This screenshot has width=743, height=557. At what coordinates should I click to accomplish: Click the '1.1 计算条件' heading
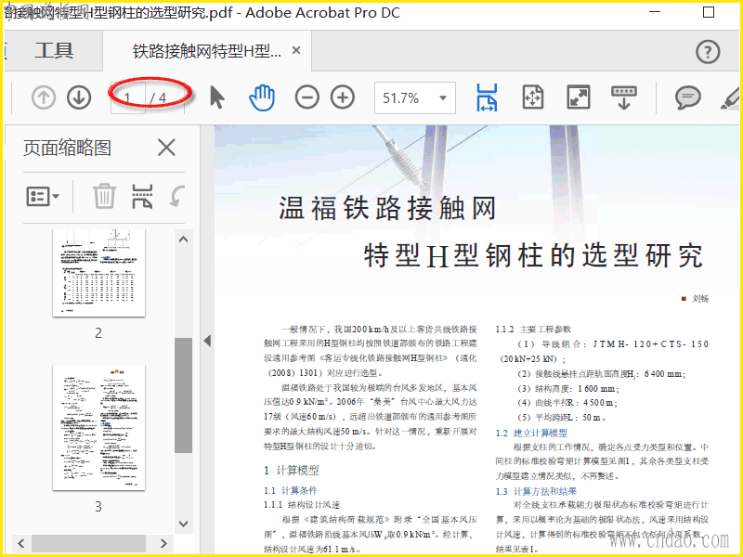tap(291, 490)
